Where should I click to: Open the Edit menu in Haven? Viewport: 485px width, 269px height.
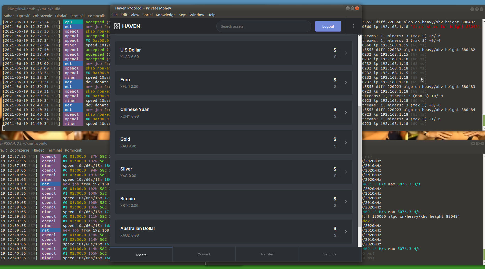click(x=124, y=15)
